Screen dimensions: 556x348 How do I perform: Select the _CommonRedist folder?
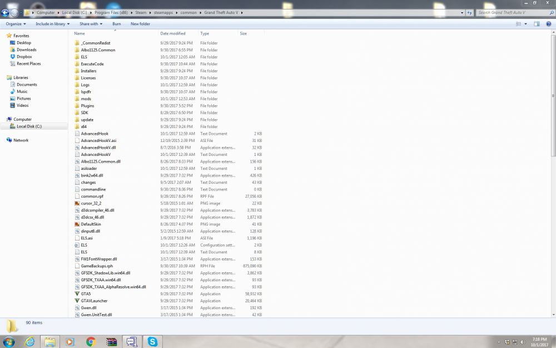tap(96, 43)
